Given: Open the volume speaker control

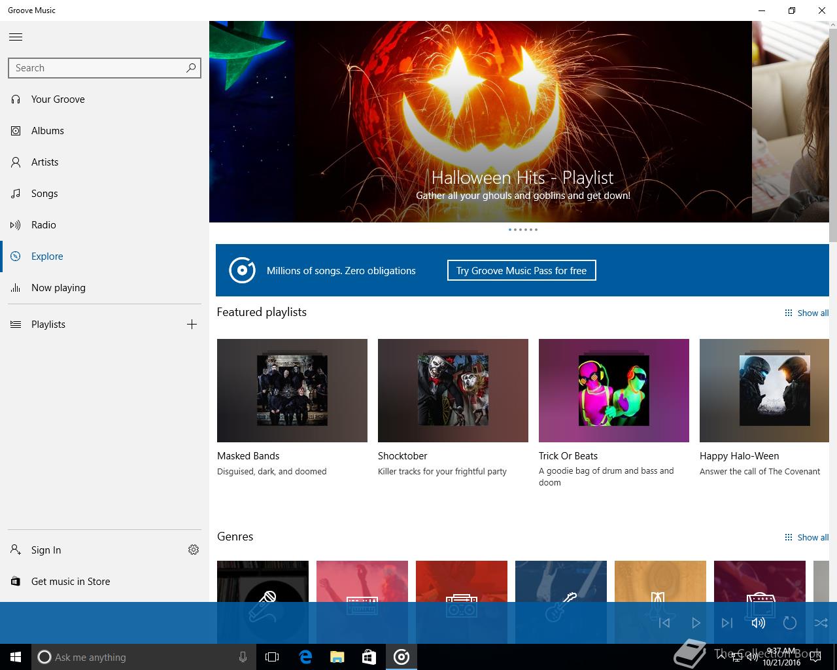Looking at the screenshot, I should (x=759, y=623).
